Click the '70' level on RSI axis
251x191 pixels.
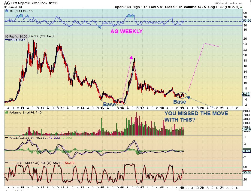[x=245, y=17]
